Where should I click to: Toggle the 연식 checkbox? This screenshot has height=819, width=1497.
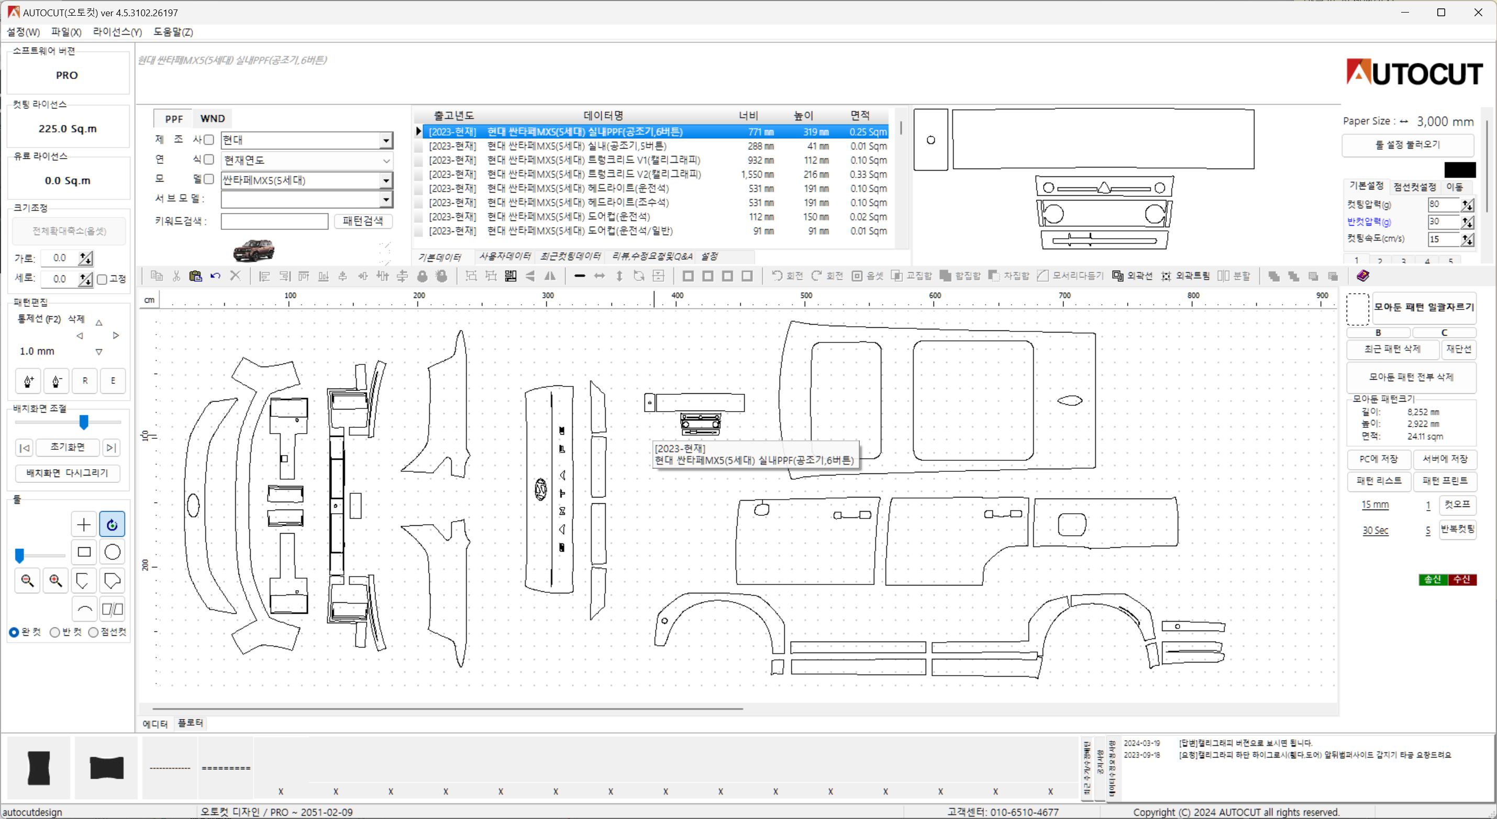[x=209, y=159]
